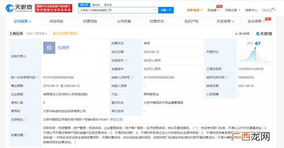Open the help icon beside 注册资本
Viewport: 284px width, 148px height.
coord(126,61)
